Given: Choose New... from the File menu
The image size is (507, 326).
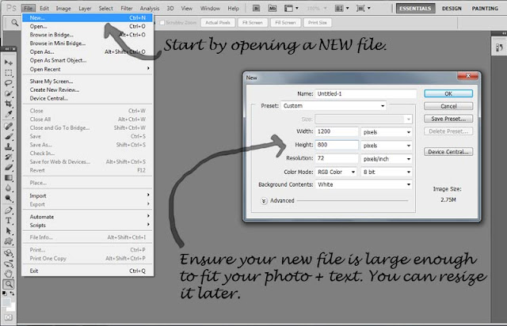Looking at the screenshot, I should coord(87,17).
